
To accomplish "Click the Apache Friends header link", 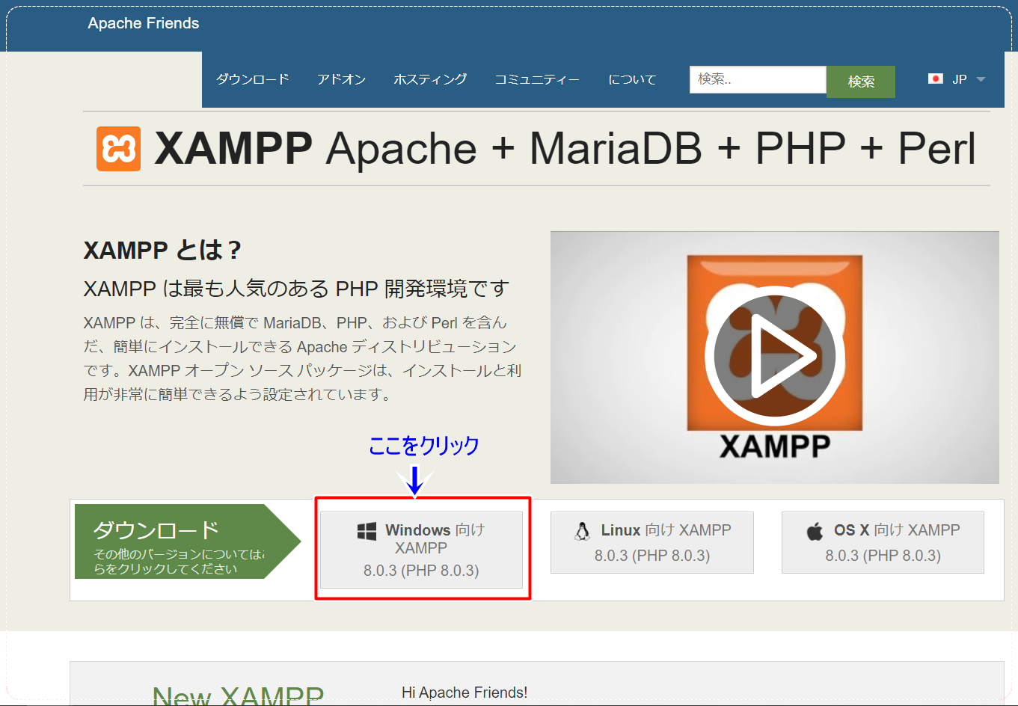I will 144,23.
